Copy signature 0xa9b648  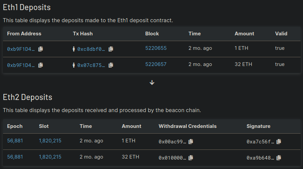(x=279, y=158)
